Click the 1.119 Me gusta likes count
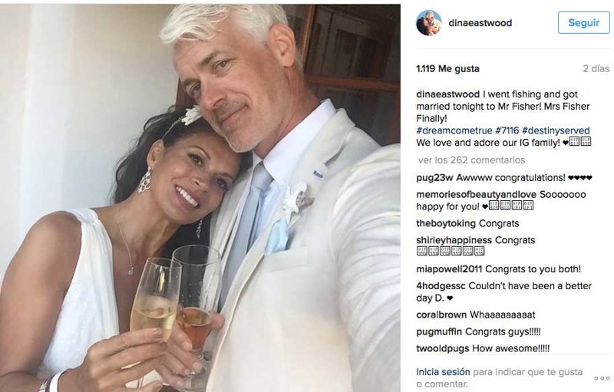 (447, 69)
